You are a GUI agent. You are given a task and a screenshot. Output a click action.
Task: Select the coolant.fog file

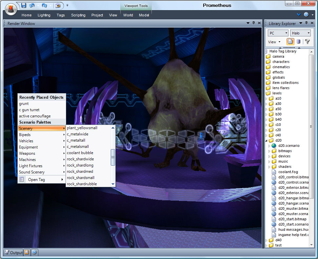tap(288, 172)
